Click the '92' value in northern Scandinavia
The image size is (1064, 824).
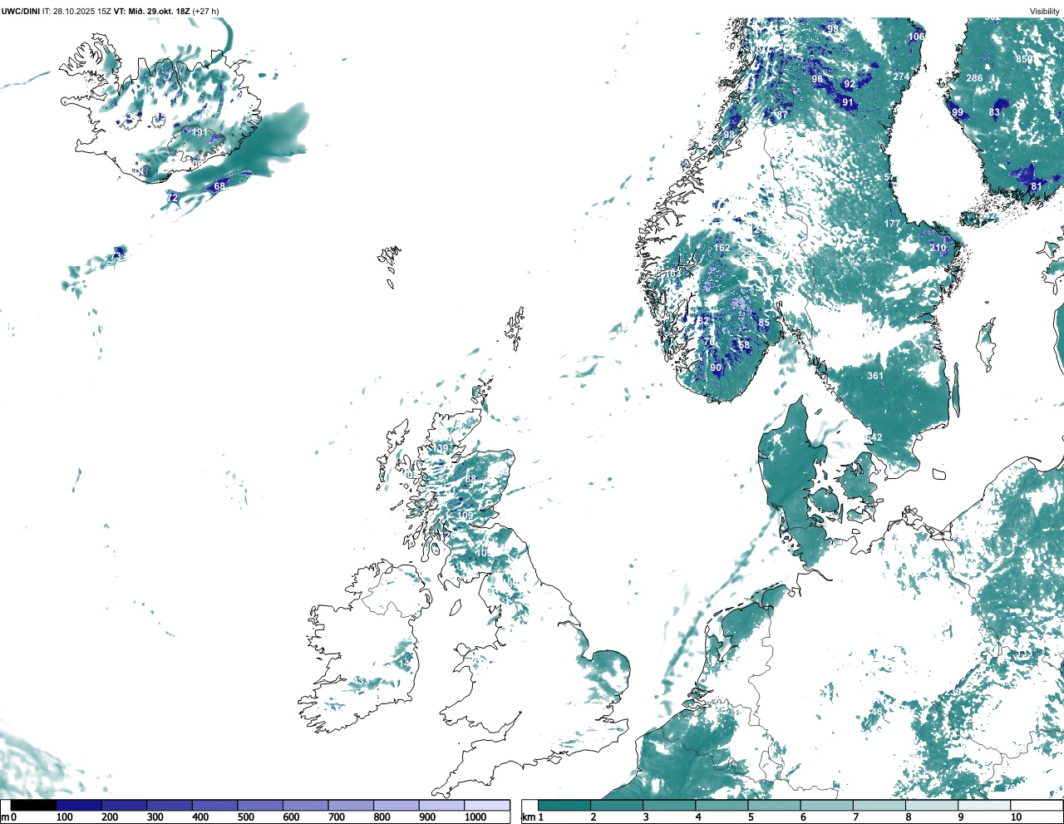[x=849, y=84]
